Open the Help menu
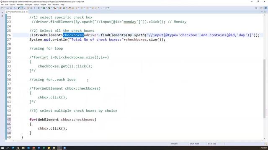This screenshot has width=268, height=150. tap(62, 5)
